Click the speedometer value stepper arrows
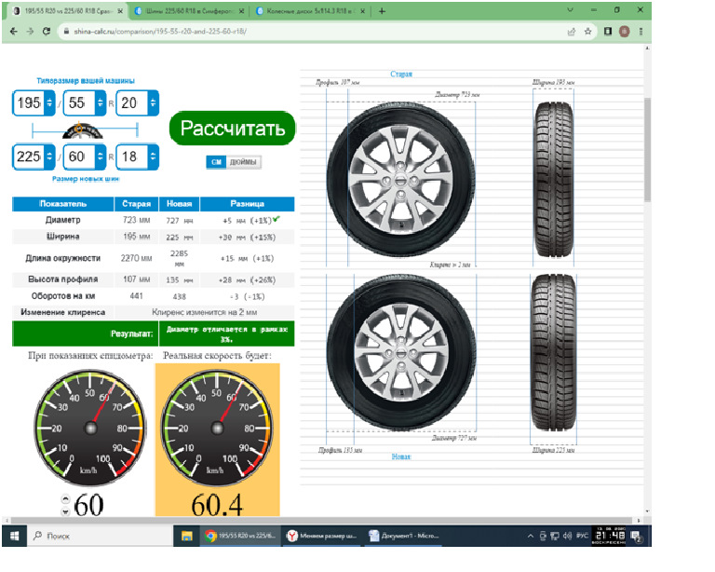 click(x=65, y=506)
